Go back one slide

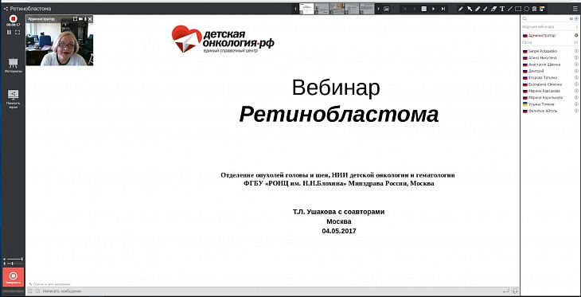coord(415,9)
